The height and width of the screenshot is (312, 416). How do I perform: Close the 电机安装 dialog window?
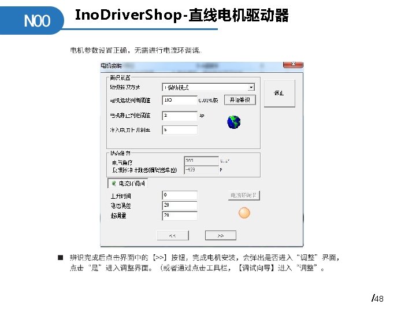[293, 65]
